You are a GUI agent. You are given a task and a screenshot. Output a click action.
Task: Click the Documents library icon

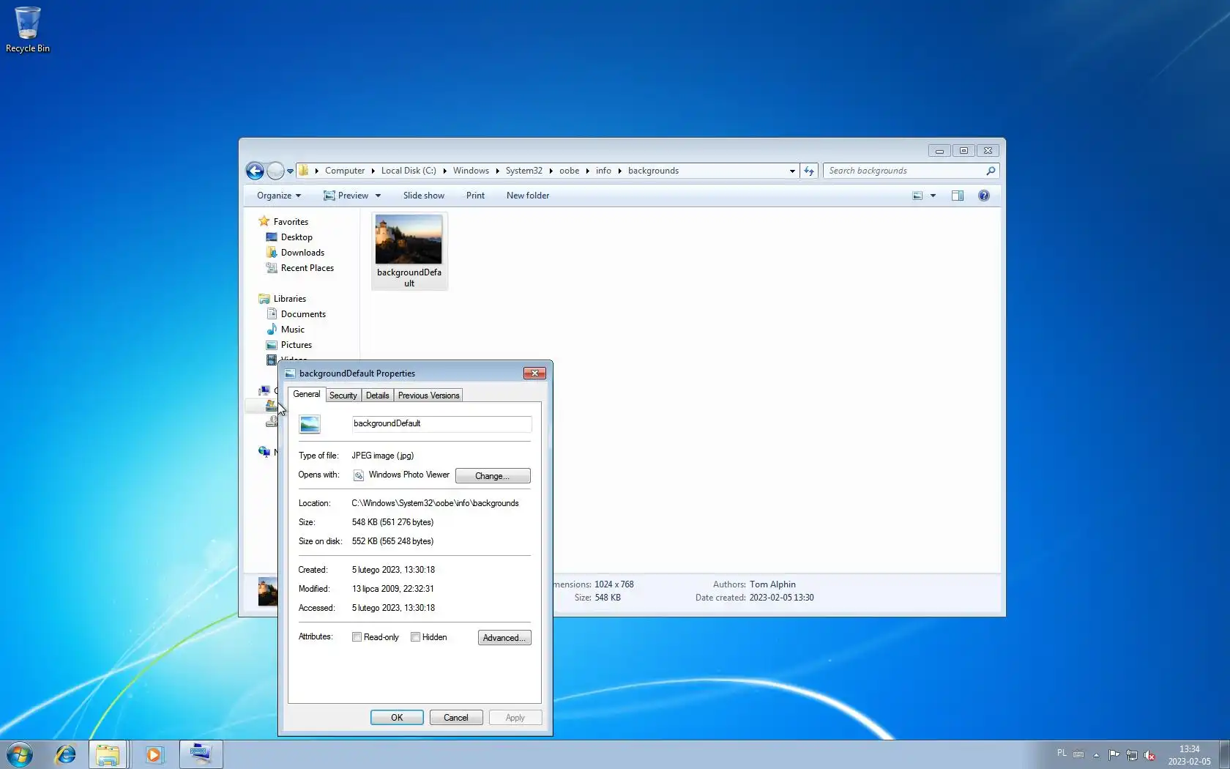[x=272, y=313]
